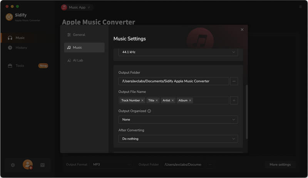Click the Output File Name label
The height and width of the screenshot is (178, 308).
[132, 91]
